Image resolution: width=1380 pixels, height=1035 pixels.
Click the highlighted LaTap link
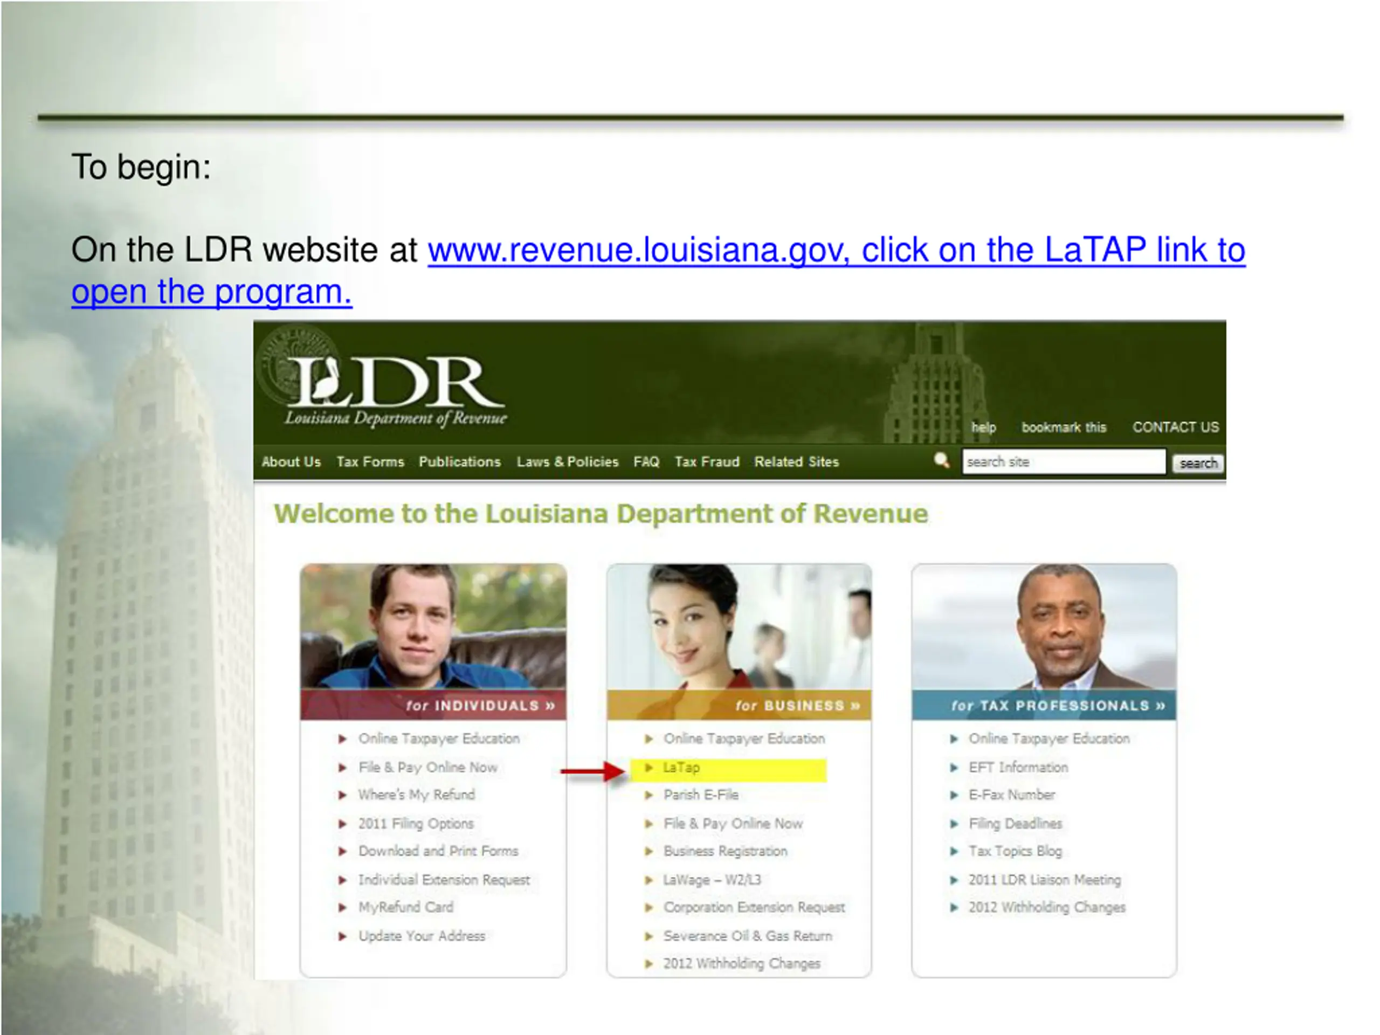pos(681,768)
